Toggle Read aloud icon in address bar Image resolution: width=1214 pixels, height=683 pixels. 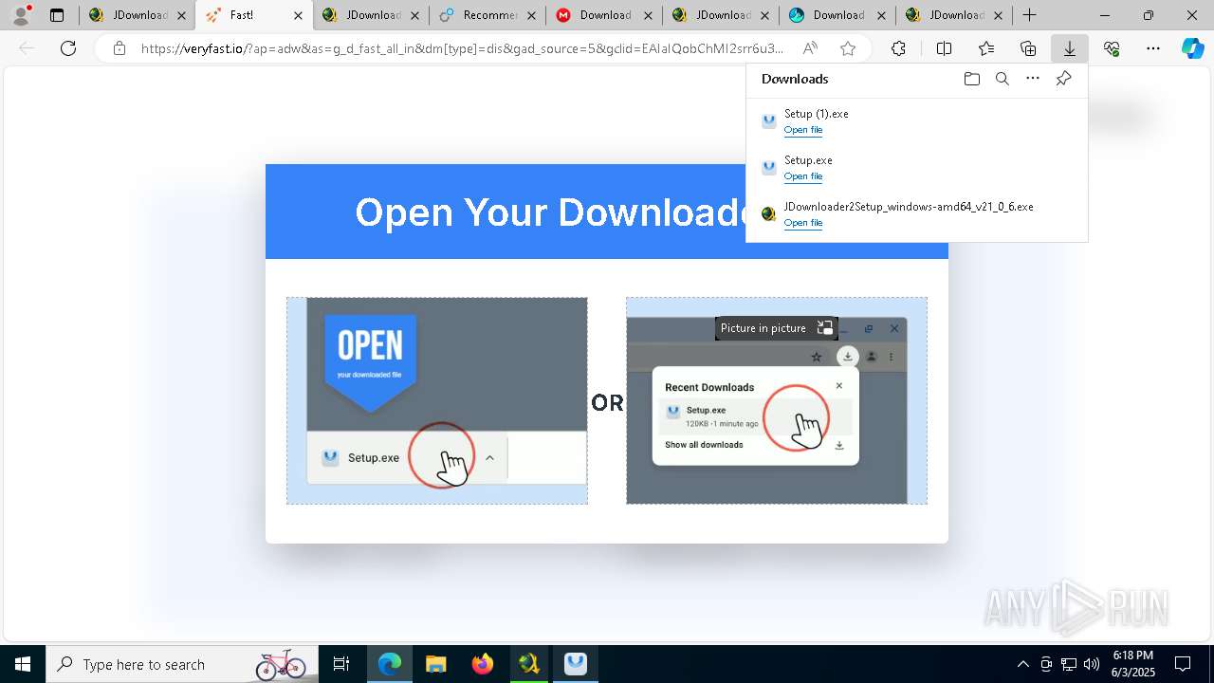810,48
